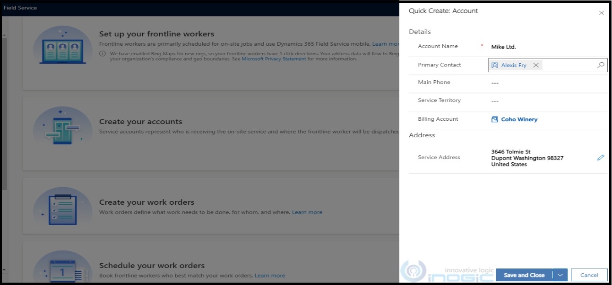Click the Create your work orders heading
Viewport: 612px width, 285px height.
coord(147,202)
